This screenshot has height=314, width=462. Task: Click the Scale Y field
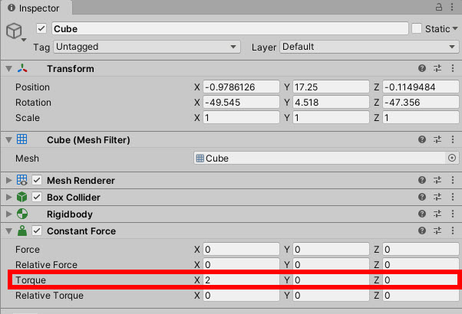(331, 117)
